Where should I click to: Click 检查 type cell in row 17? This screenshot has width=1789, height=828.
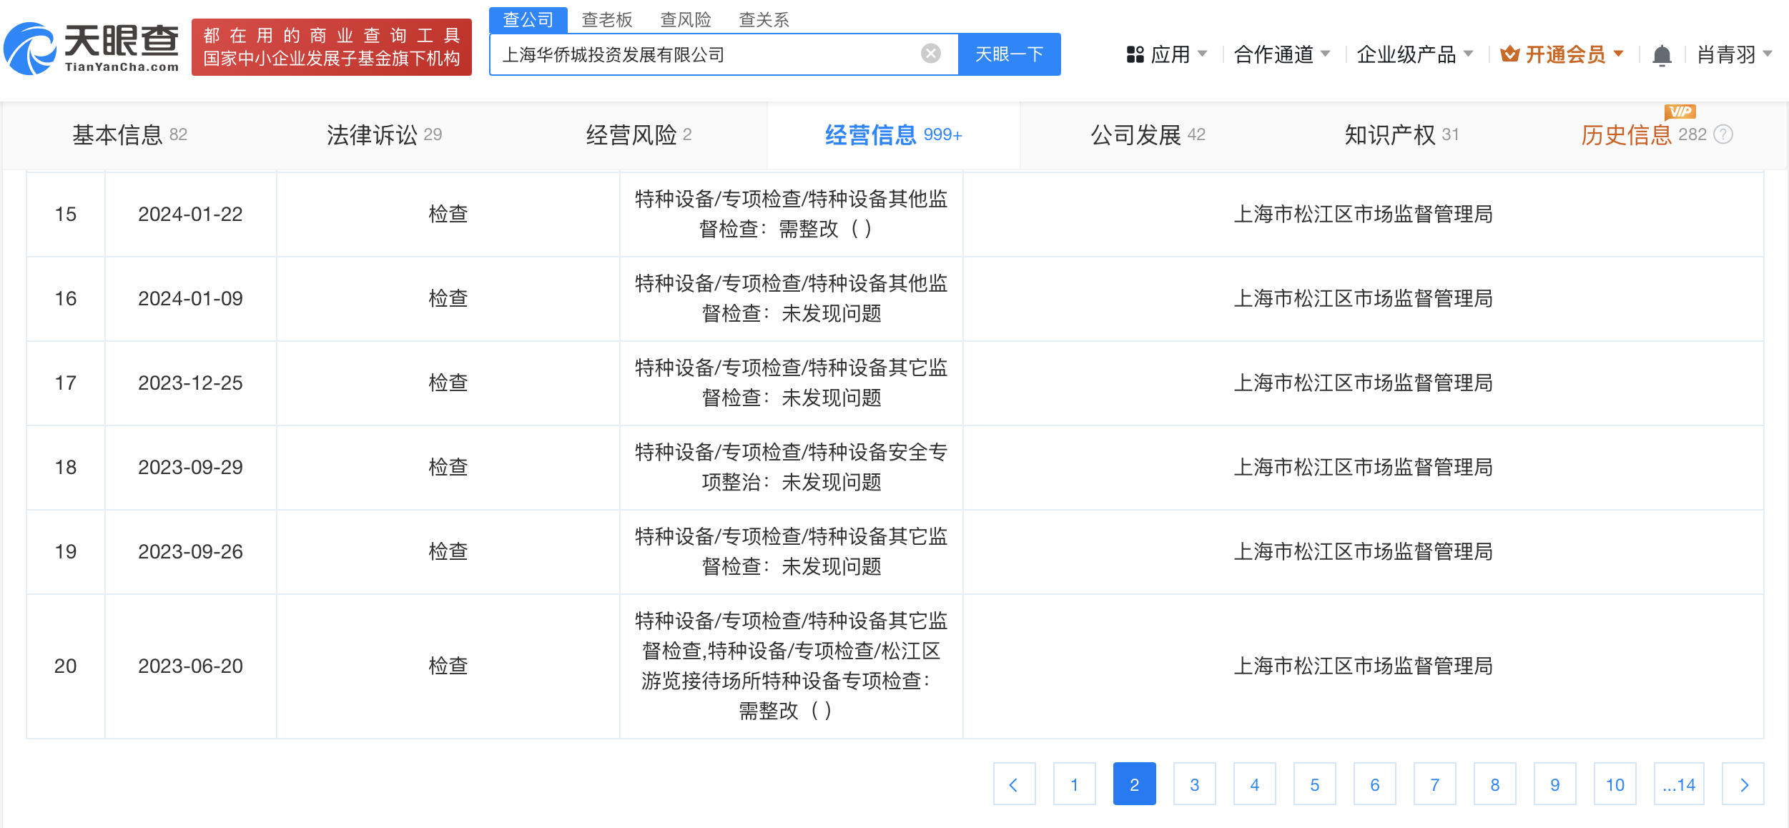(x=448, y=383)
